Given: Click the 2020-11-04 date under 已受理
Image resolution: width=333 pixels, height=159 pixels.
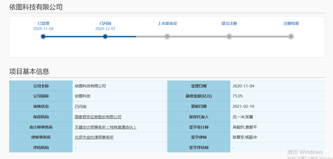Looking at the screenshot, I should [x=43, y=29].
